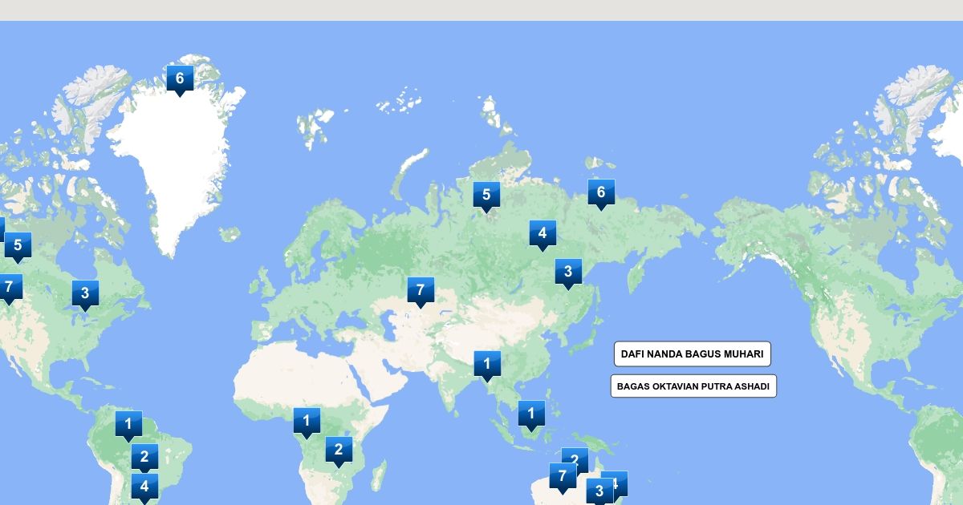
Task: Click marker 6 on northern Greenland
Action: pos(180,80)
